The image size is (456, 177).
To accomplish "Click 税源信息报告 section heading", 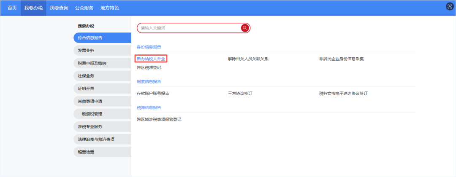I will (x=149, y=107).
